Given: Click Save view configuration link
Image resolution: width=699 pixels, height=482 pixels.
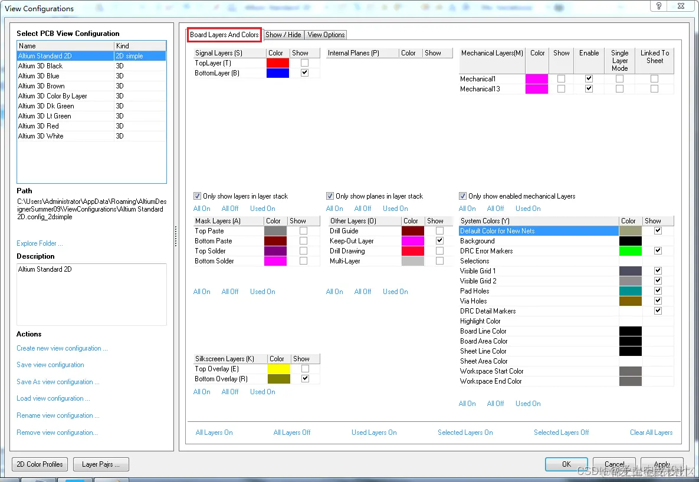Looking at the screenshot, I should pyautogui.click(x=50, y=365).
